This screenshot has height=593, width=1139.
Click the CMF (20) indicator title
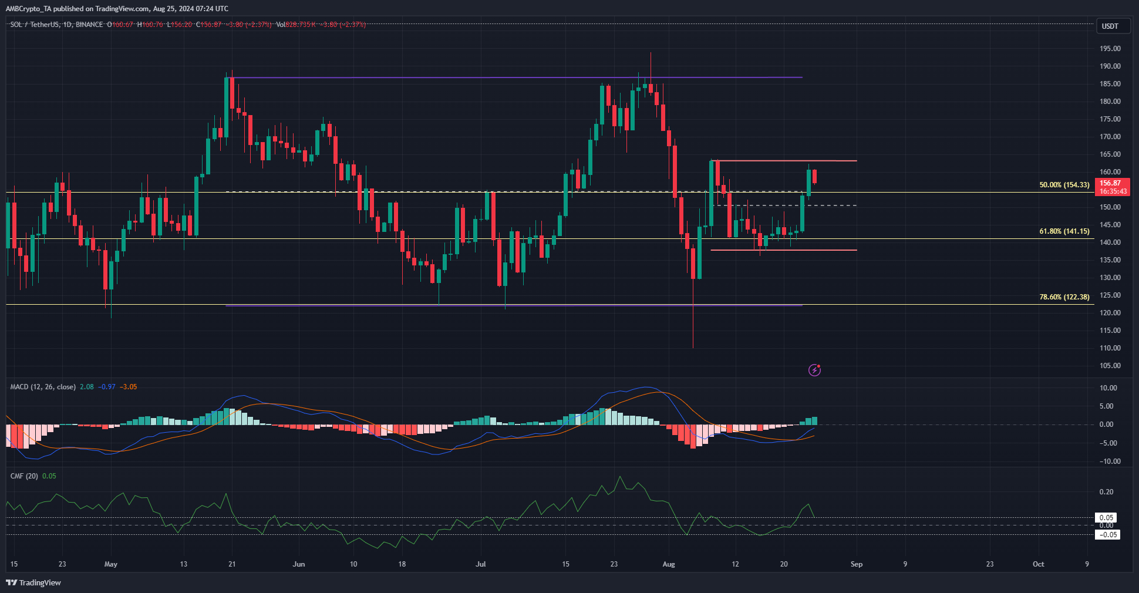pos(24,476)
